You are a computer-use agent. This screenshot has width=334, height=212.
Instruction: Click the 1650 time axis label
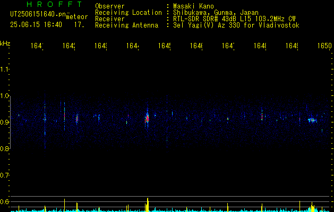click(324, 46)
